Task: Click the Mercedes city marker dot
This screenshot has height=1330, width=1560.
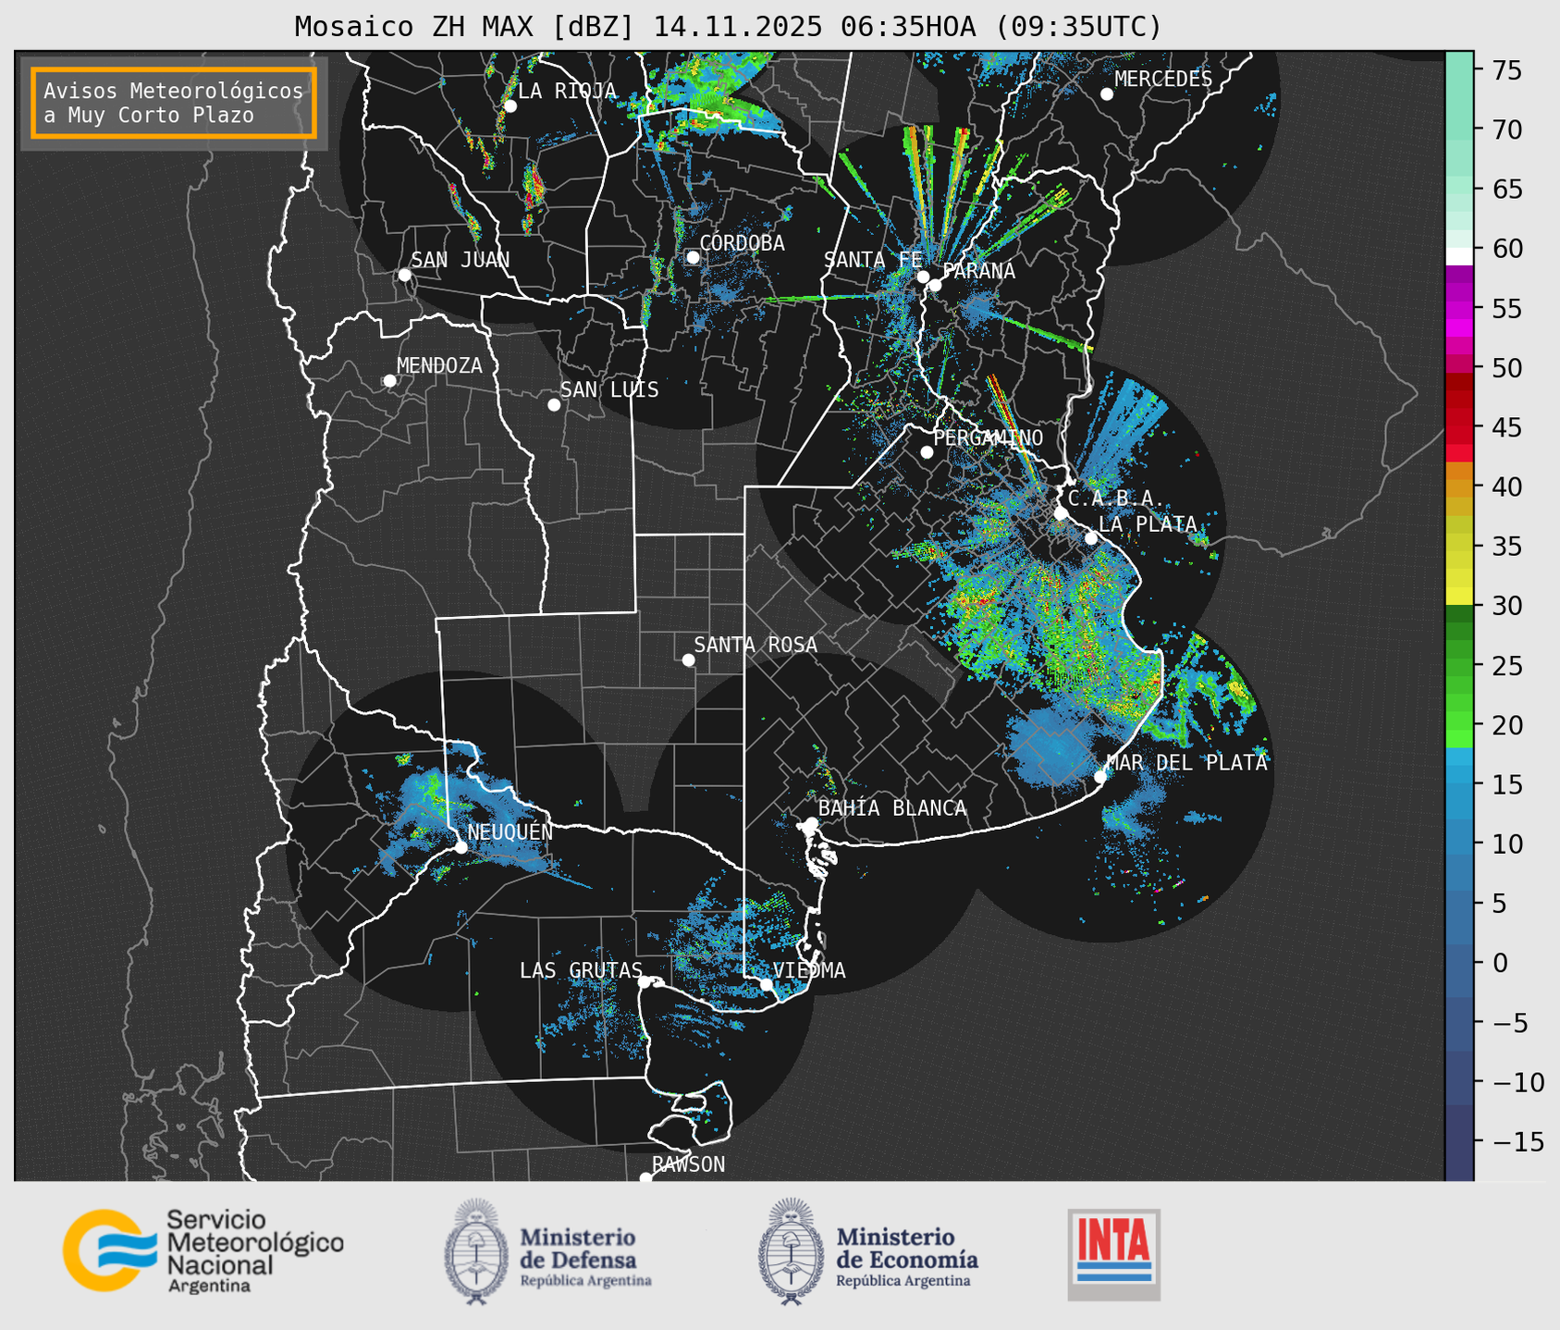Action: click(x=1106, y=94)
